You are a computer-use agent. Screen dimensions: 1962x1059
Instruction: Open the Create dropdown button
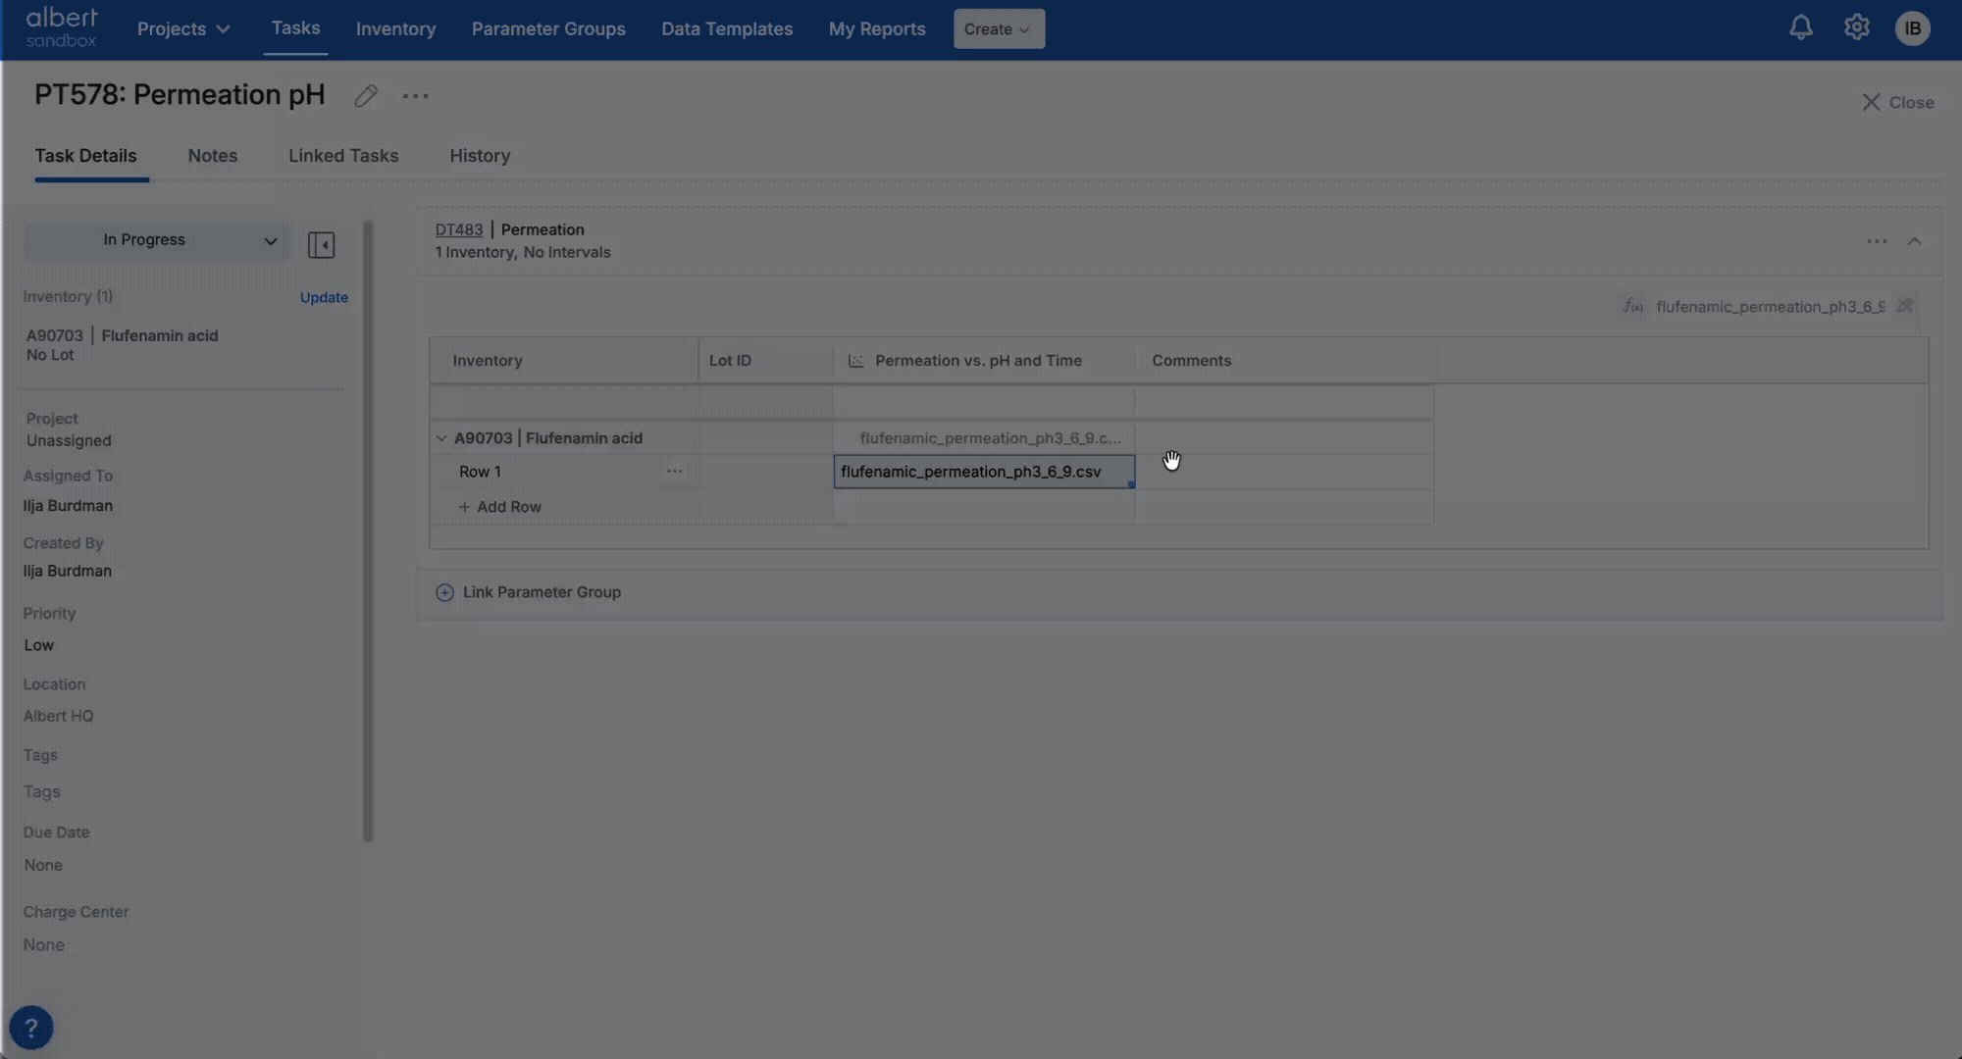998,28
